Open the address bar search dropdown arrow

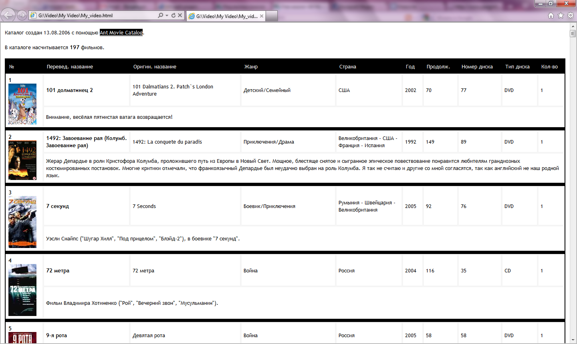coord(167,16)
